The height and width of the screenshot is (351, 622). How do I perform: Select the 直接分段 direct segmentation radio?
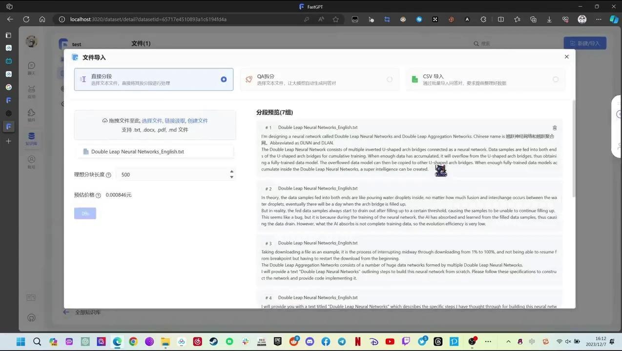pyautogui.click(x=224, y=79)
